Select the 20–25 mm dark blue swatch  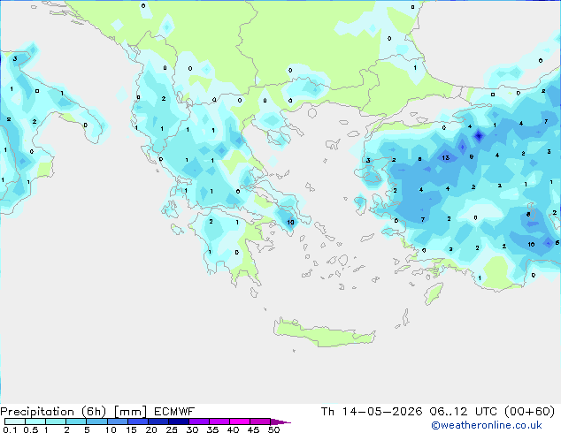(x=158, y=422)
